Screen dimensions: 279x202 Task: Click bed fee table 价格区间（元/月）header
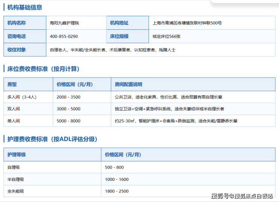(82, 84)
